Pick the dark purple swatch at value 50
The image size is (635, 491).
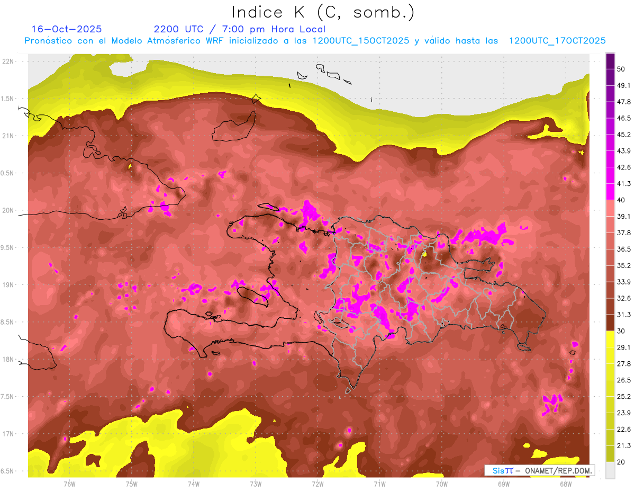coord(610,60)
